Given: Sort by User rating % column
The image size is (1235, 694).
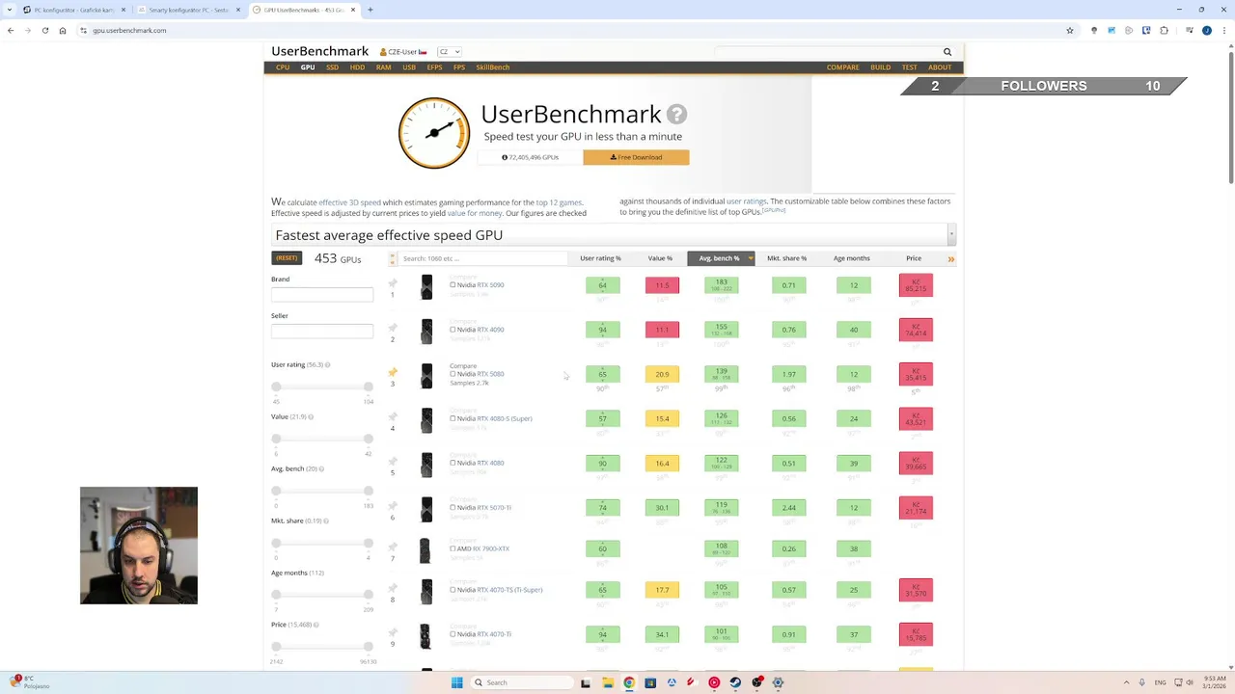Looking at the screenshot, I should 600,258.
